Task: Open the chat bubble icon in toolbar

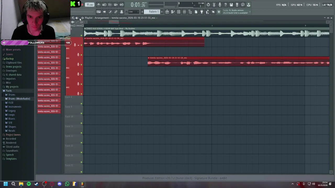Action: (243, 5)
